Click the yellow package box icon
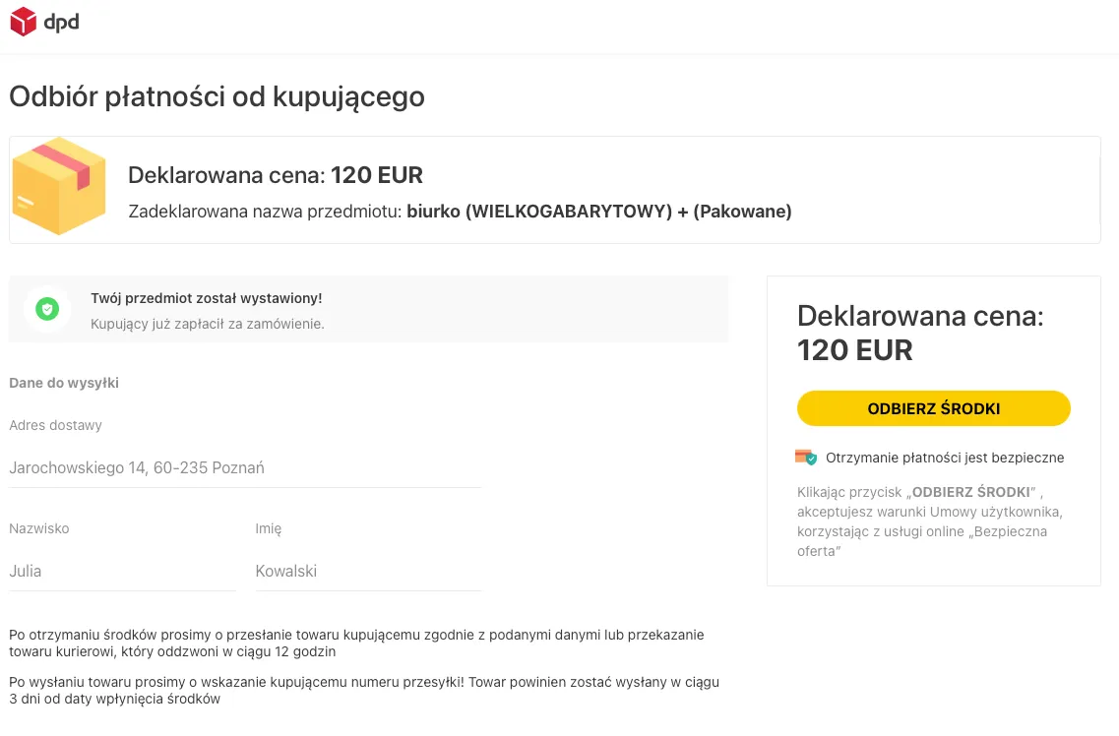 pyautogui.click(x=59, y=188)
